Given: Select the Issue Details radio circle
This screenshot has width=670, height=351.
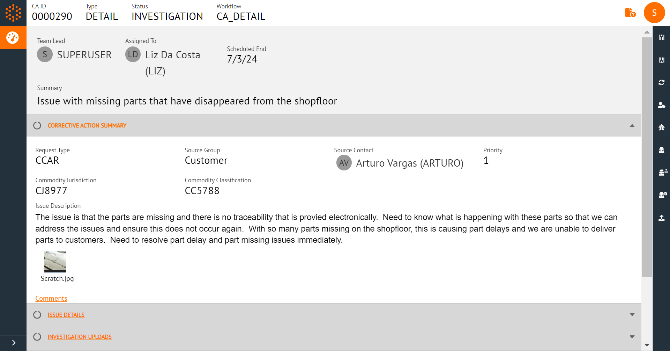Looking at the screenshot, I should [37, 315].
